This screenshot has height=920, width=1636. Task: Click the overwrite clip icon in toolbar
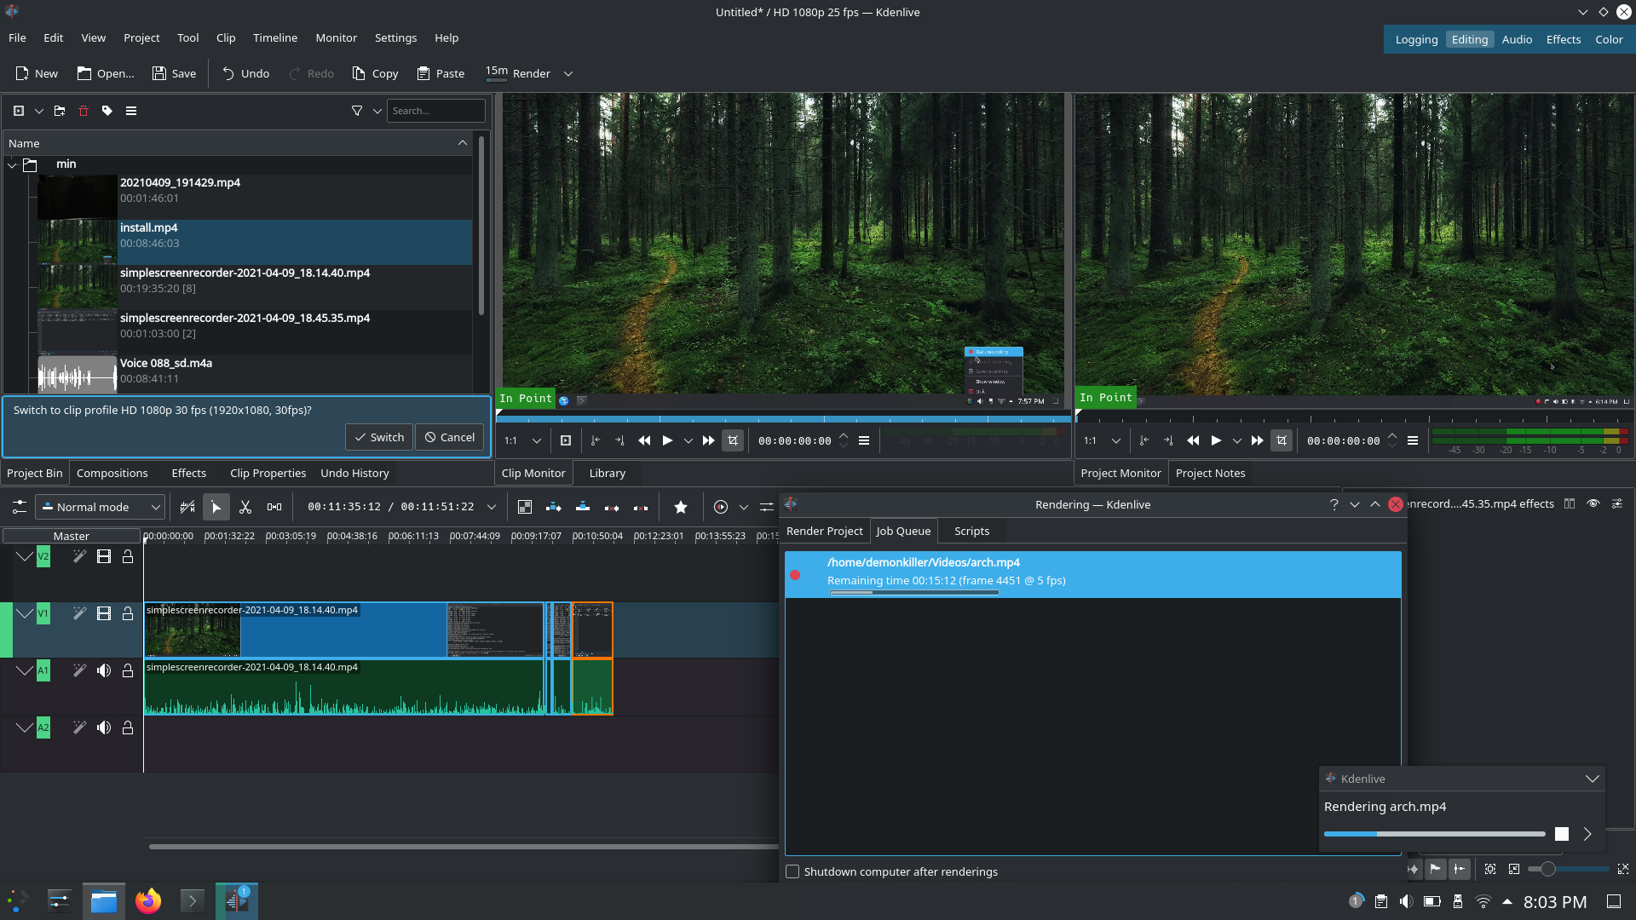click(x=582, y=507)
